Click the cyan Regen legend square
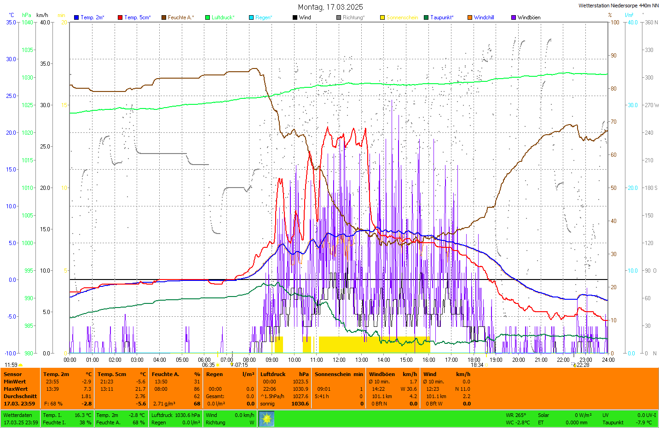This screenshot has height=428, width=659. click(251, 17)
